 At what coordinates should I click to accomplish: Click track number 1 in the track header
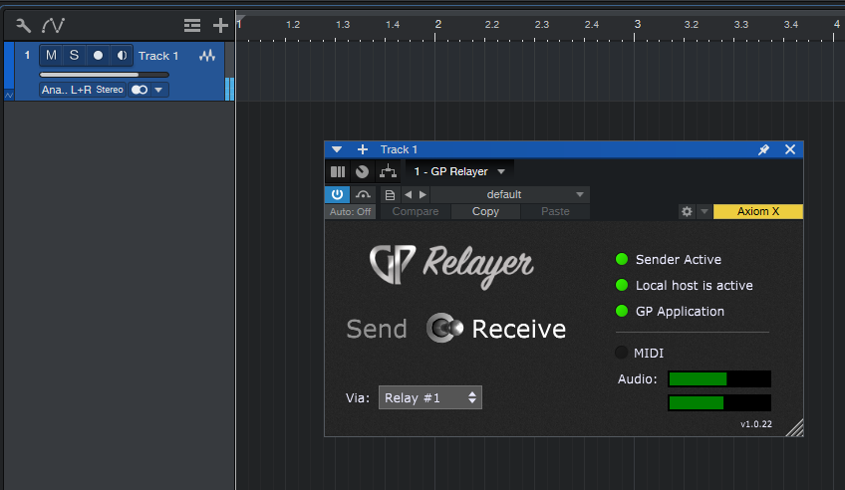27,55
